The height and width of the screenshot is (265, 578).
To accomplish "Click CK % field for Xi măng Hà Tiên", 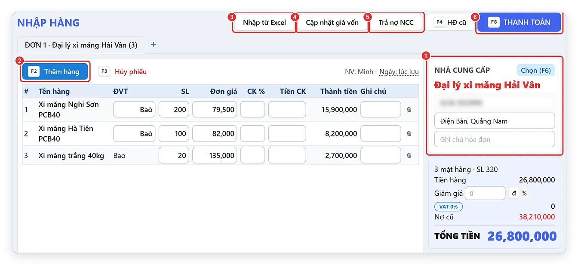I will click(252, 134).
